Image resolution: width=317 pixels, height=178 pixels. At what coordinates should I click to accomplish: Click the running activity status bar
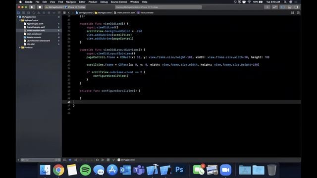[x=158, y=7]
